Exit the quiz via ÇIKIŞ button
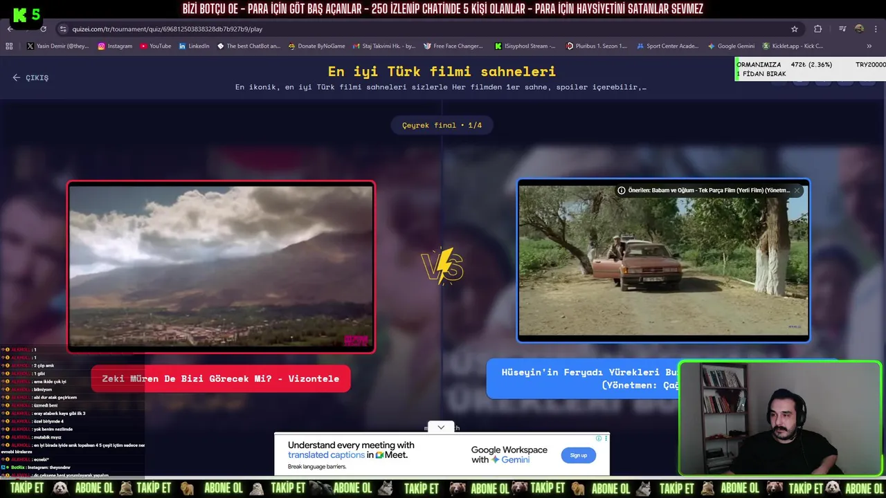 (x=30, y=77)
